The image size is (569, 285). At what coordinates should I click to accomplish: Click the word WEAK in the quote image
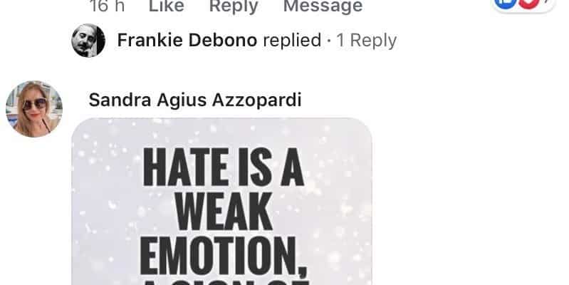[x=224, y=211]
